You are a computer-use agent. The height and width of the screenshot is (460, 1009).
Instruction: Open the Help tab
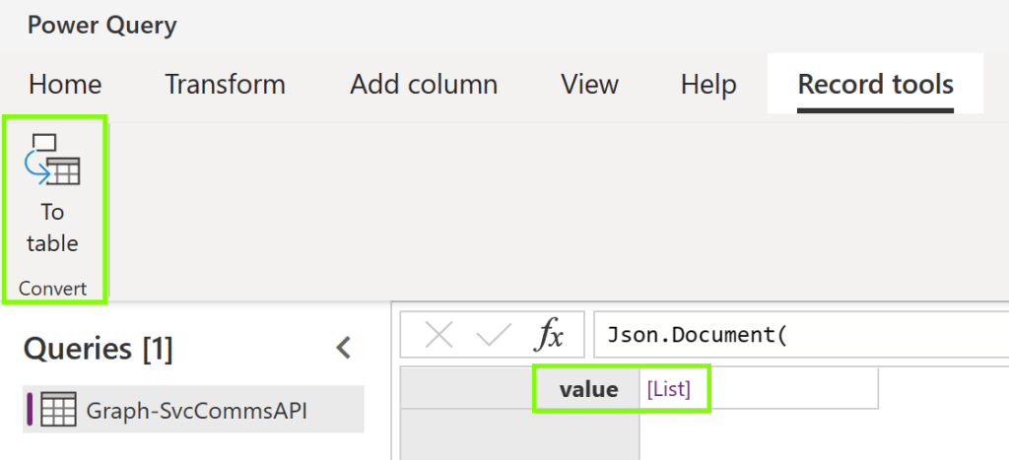(x=707, y=85)
